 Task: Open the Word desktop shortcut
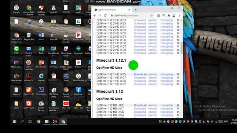[41, 37]
